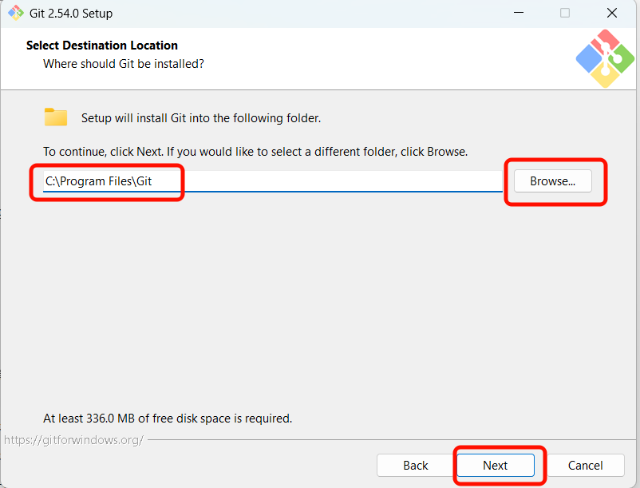
Task: Go Back to previous setup page
Action: pos(416,465)
